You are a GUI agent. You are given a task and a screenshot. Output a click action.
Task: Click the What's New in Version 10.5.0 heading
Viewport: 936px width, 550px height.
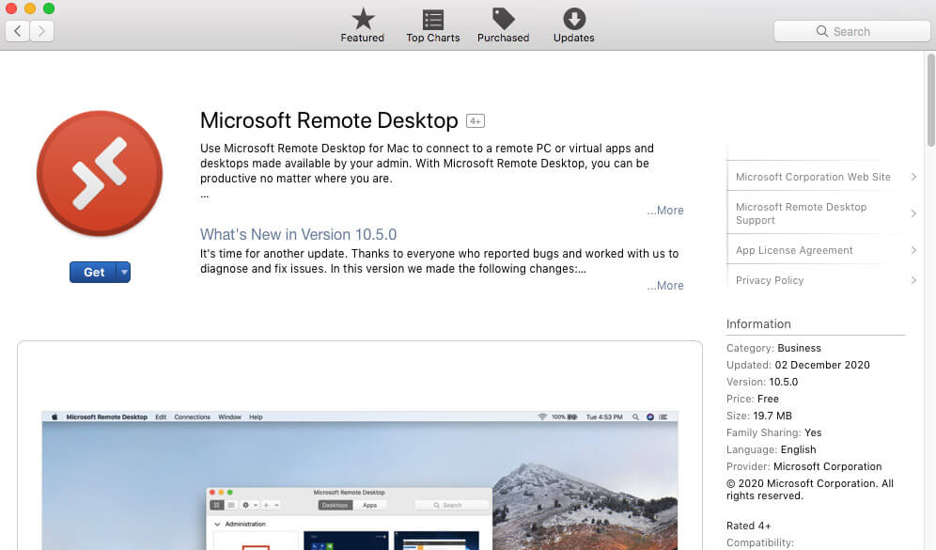point(299,234)
